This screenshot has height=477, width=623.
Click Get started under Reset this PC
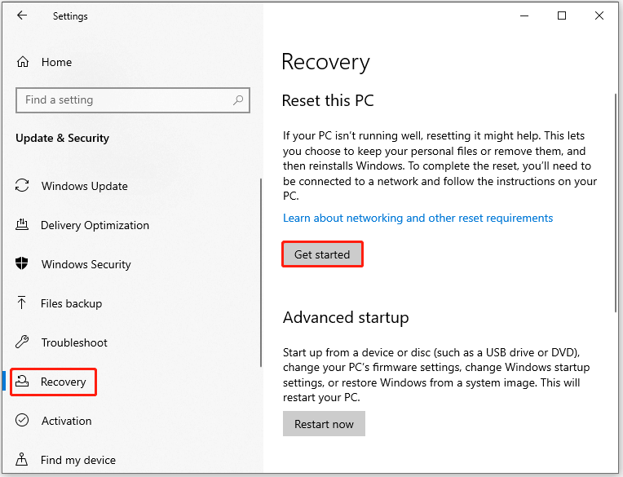(x=322, y=254)
